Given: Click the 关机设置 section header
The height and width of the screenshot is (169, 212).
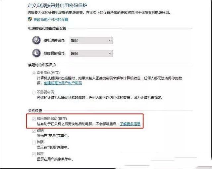Looking at the screenshot, I should [x=35, y=111].
